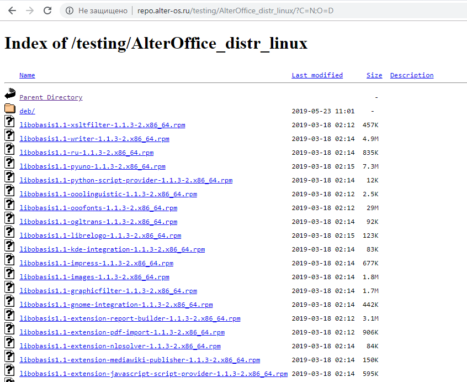This screenshot has width=467, height=382.
Task: Download libobasis1.1-ooofonts rpm file
Action: point(98,208)
